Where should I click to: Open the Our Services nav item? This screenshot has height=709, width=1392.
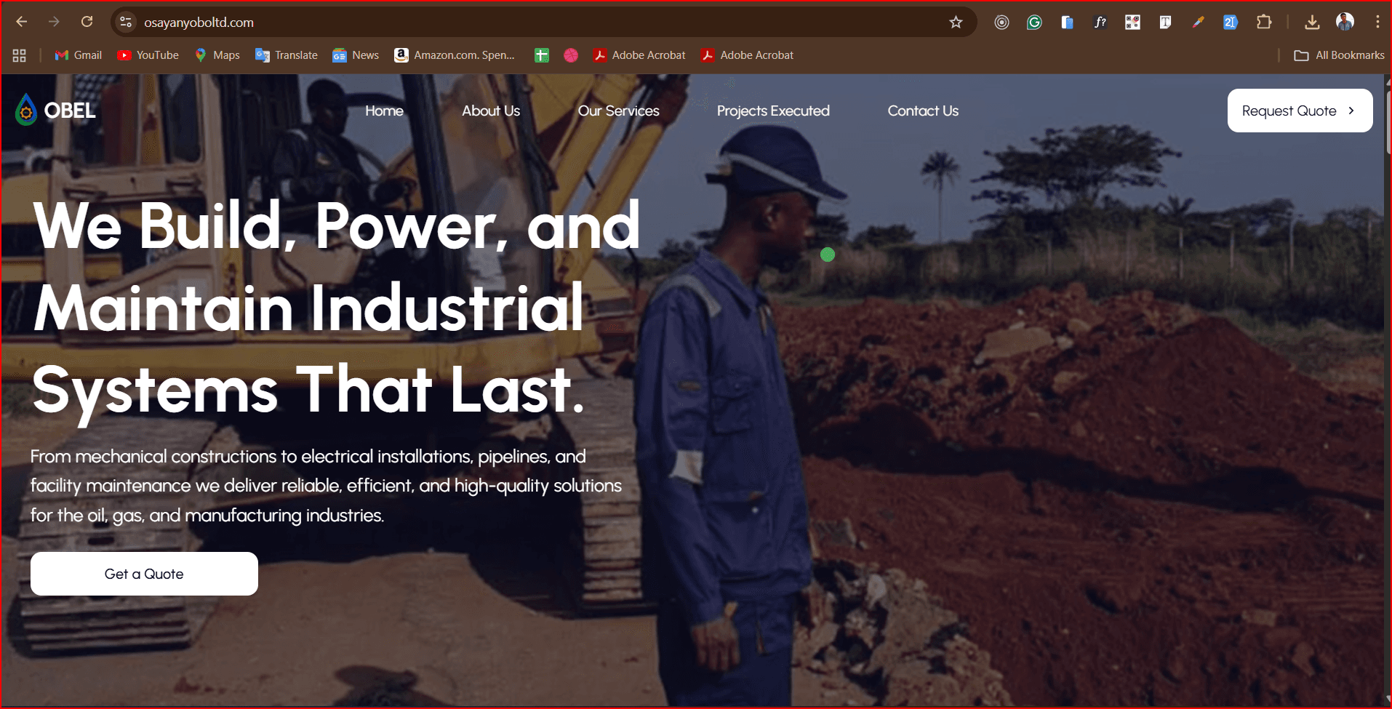tap(618, 111)
